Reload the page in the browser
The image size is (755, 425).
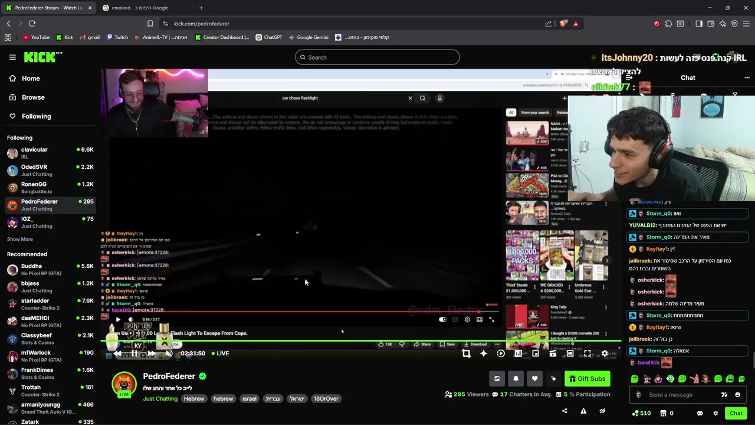pos(32,24)
